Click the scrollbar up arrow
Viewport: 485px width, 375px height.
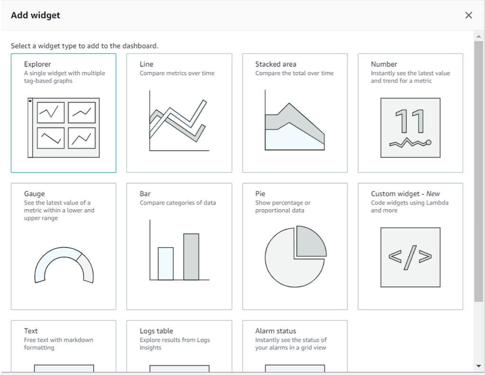tap(478, 36)
